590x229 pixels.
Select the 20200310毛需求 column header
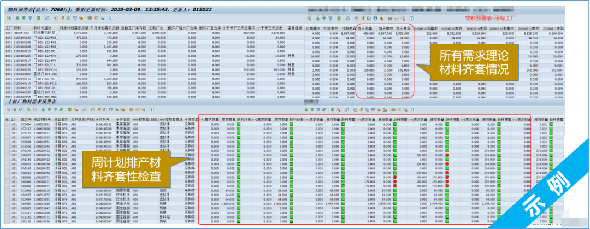[425, 28]
